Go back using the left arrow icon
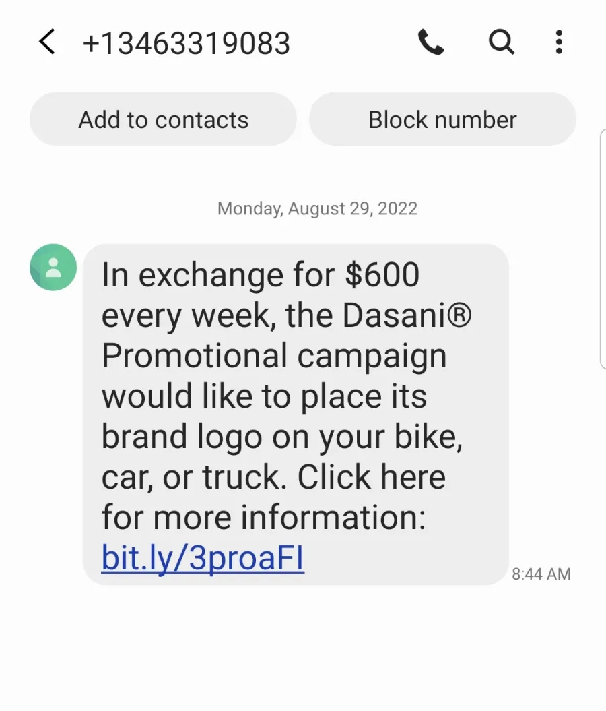 [47, 42]
